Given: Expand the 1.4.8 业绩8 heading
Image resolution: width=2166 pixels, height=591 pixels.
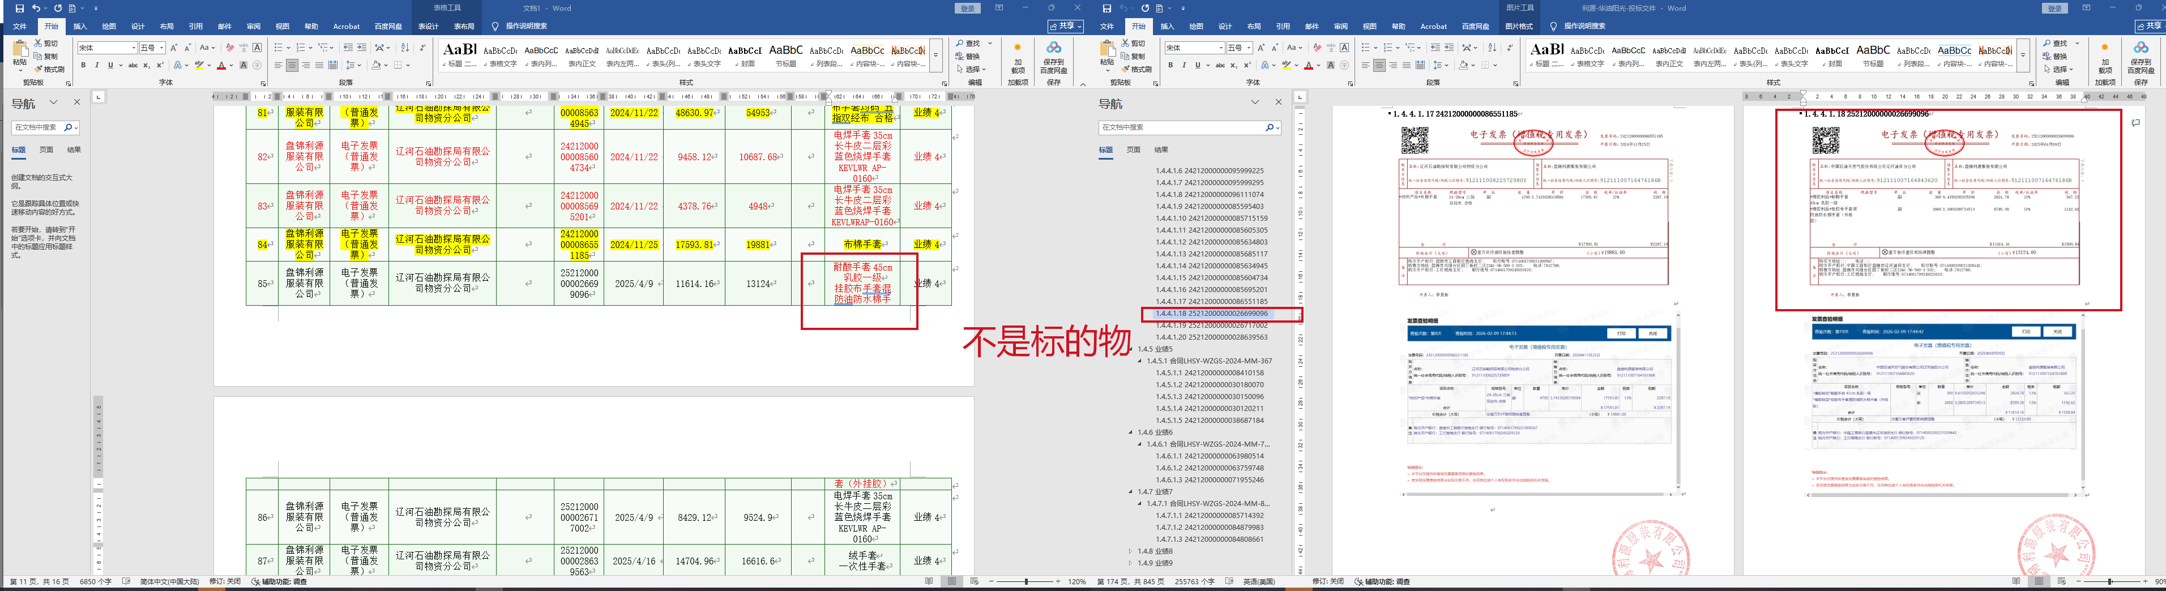Looking at the screenshot, I should pyautogui.click(x=1131, y=551).
